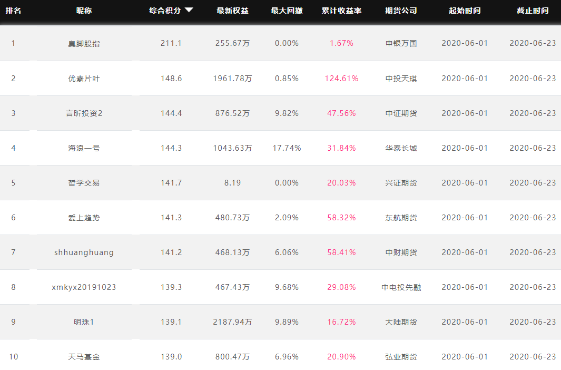Image resolution: width=561 pixels, height=370 pixels.
Task: Select futures company 中投天琪
Action: click(x=401, y=79)
